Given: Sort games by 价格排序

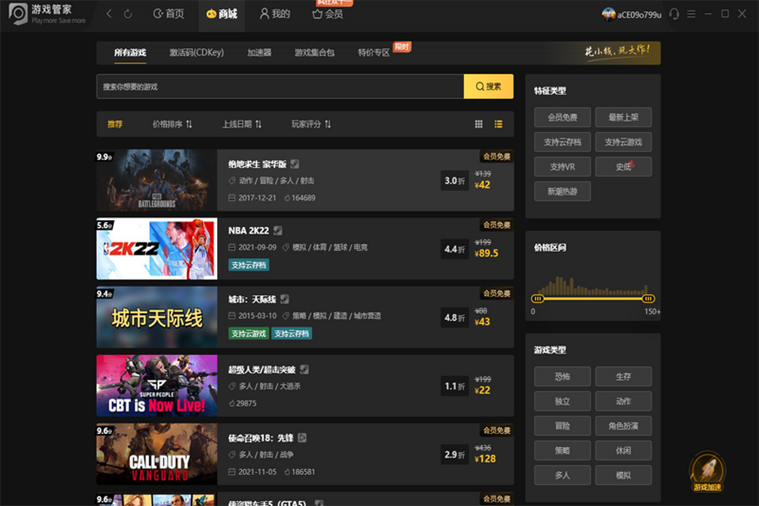Looking at the screenshot, I should [x=172, y=125].
